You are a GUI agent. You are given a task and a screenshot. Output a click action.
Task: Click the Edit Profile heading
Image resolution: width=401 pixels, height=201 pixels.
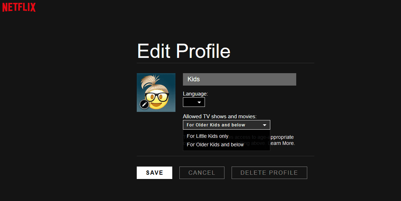point(184,51)
